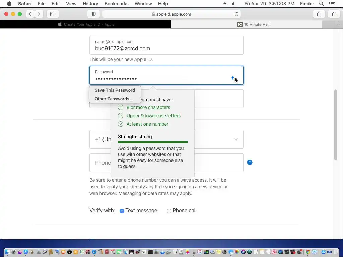Open Spotlight search in menu bar
This screenshot has height=257, width=343.
(321, 4)
